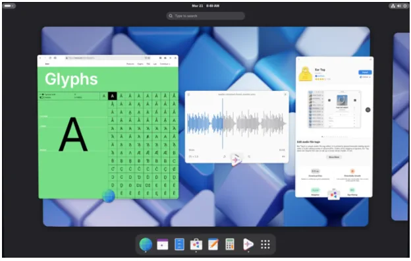Focus the Type to search field

coord(205,16)
